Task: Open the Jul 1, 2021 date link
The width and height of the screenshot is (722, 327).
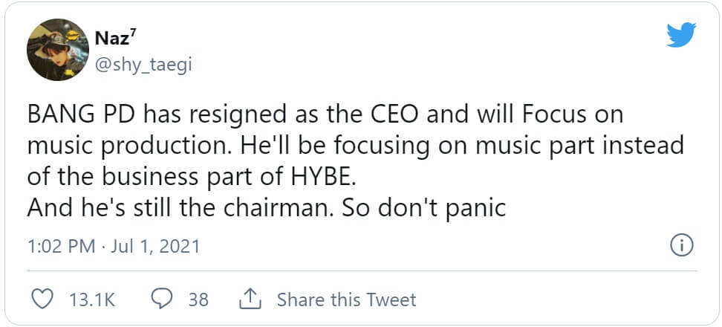Action: tap(155, 246)
